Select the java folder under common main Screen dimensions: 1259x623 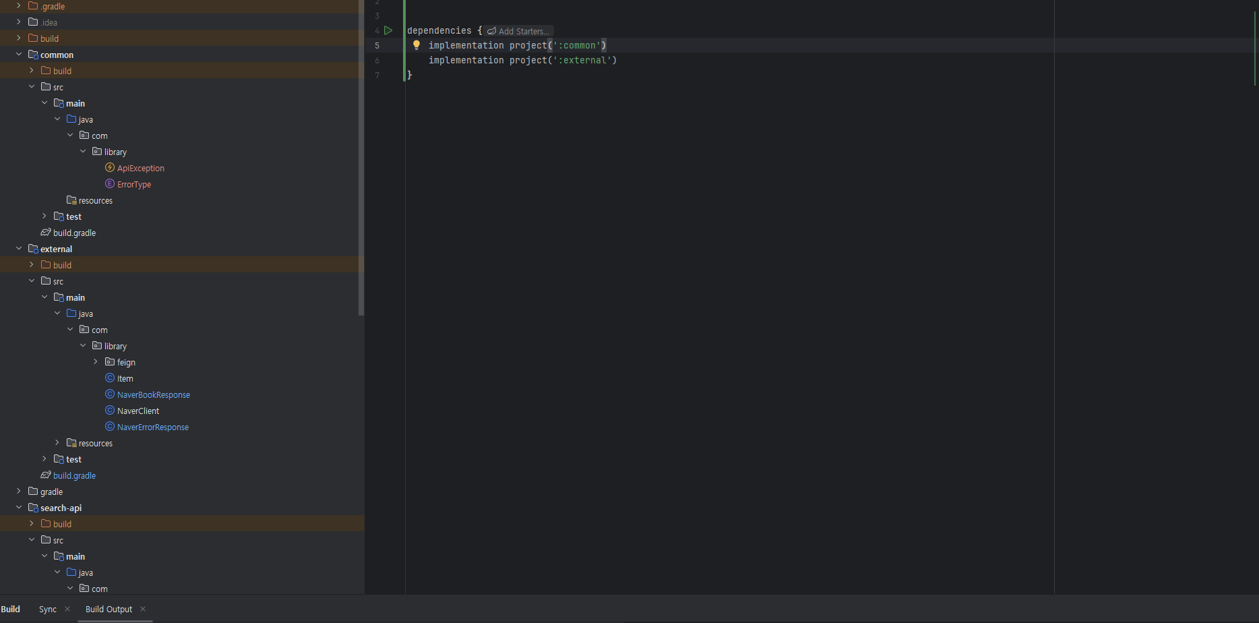(x=86, y=119)
